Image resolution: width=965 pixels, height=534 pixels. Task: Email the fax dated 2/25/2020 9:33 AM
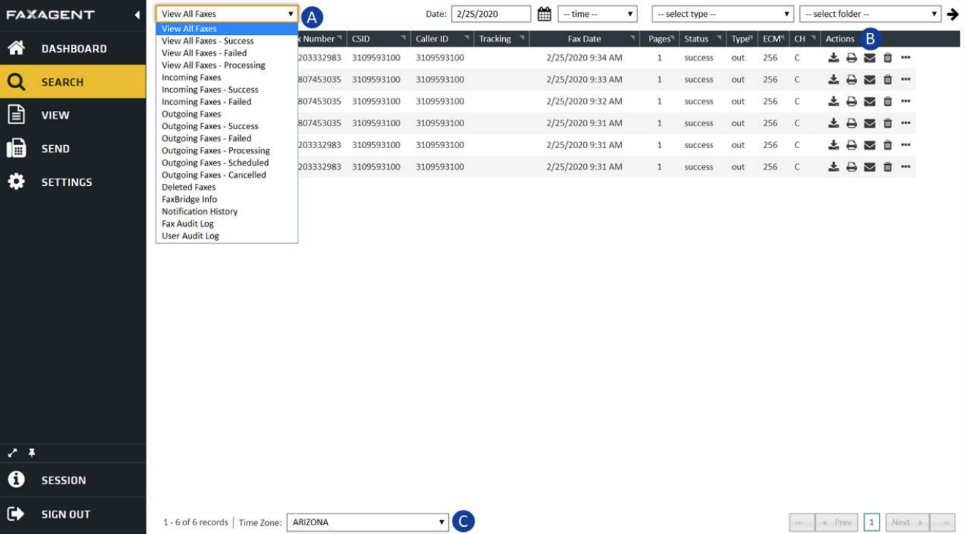(869, 80)
